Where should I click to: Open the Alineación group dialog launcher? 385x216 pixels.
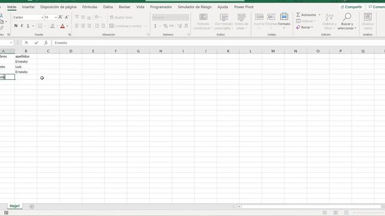(148, 35)
